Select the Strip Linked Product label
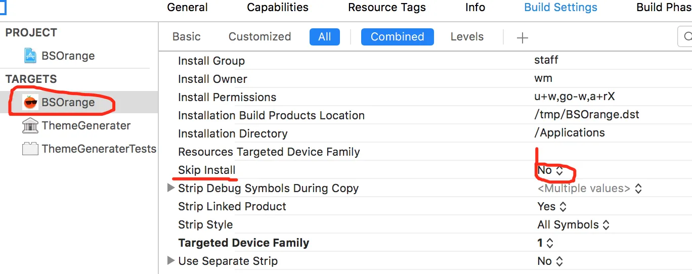692x274 pixels. tap(232, 207)
